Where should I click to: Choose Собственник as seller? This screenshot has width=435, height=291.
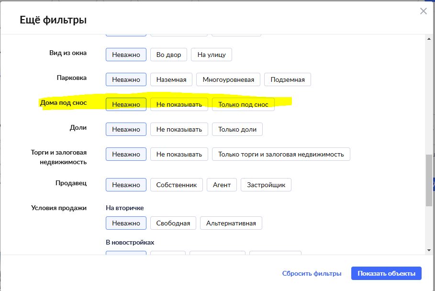coord(177,185)
